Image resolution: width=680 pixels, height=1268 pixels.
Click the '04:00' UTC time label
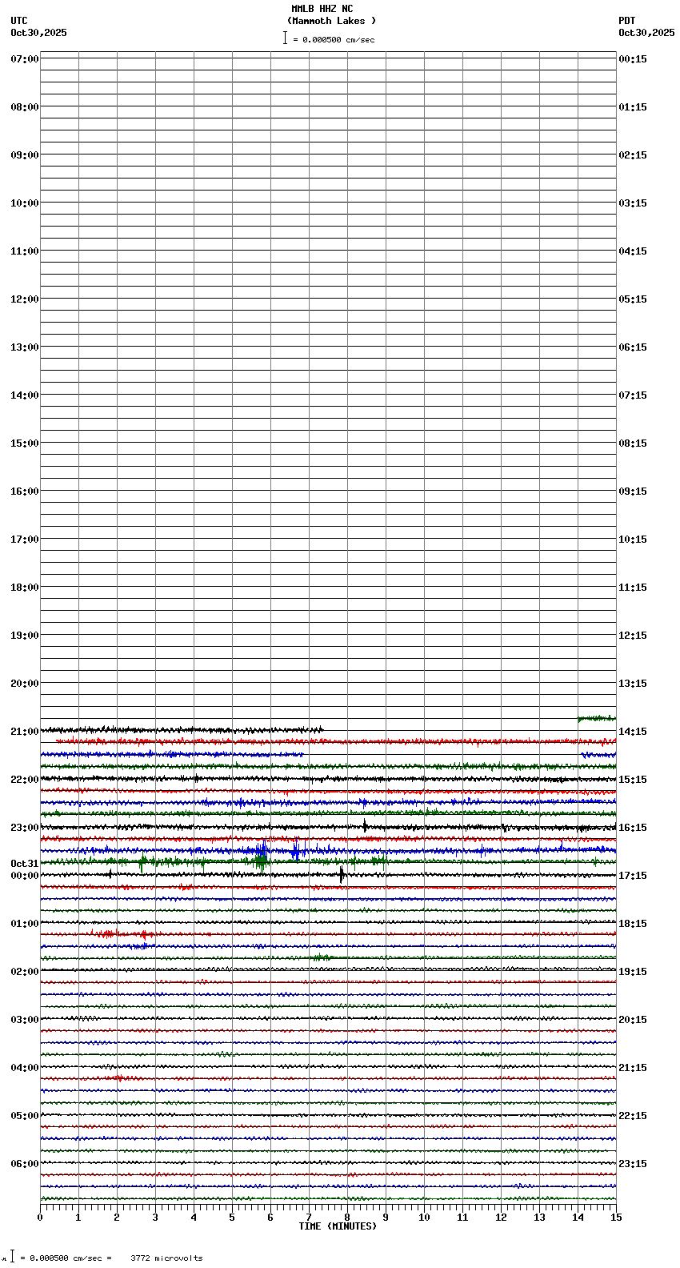coord(25,1068)
